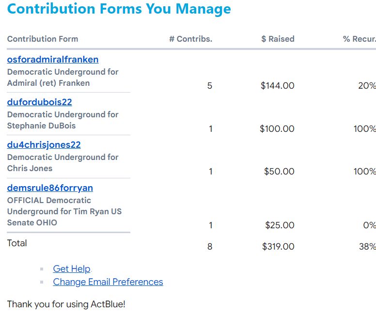Click the Democratic Underground for Chris Jones description
The image size is (376, 316).
63,163
